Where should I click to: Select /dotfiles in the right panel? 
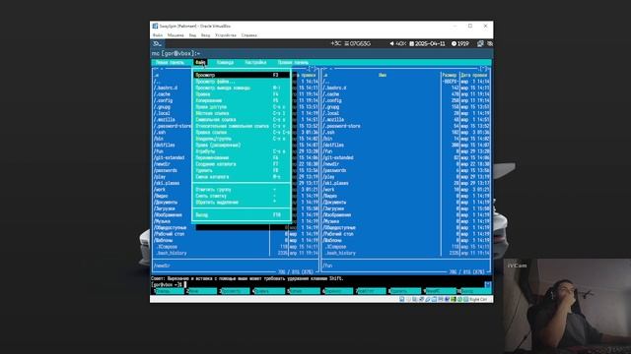pyautogui.click(x=333, y=146)
